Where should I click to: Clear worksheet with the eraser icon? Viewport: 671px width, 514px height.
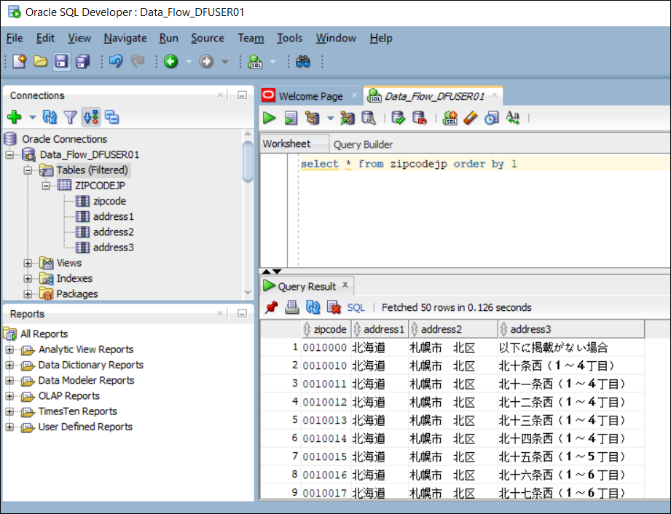point(471,118)
